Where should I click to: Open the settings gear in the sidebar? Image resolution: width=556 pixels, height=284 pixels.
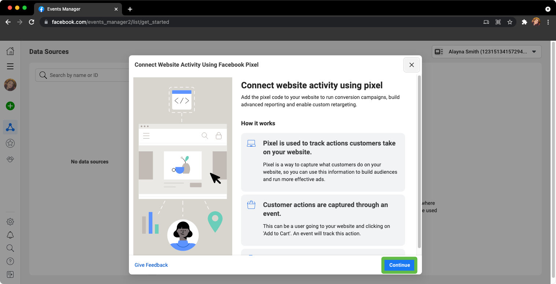(x=10, y=222)
